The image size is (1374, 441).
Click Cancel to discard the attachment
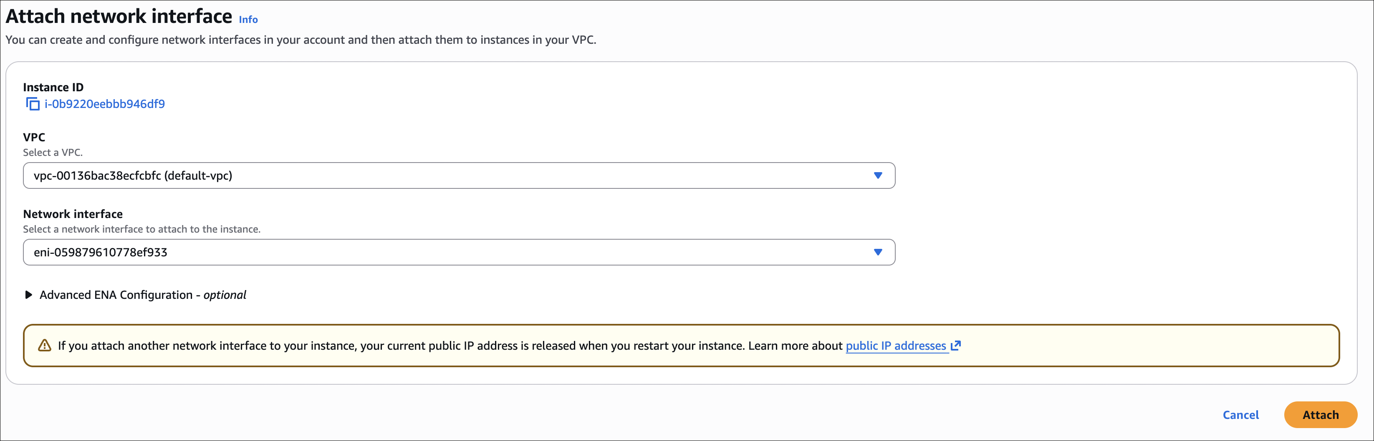pos(1240,415)
